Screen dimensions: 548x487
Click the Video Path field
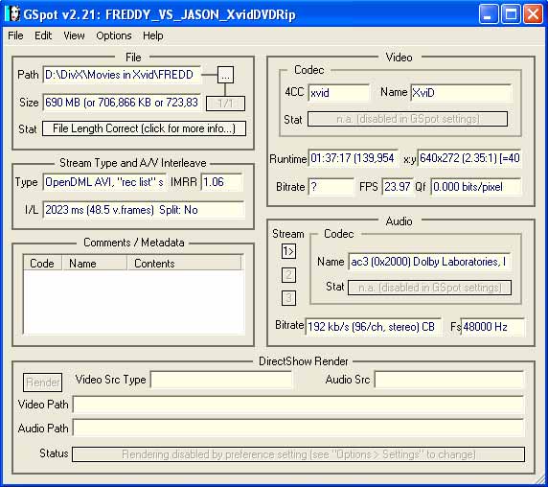point(299,405)
